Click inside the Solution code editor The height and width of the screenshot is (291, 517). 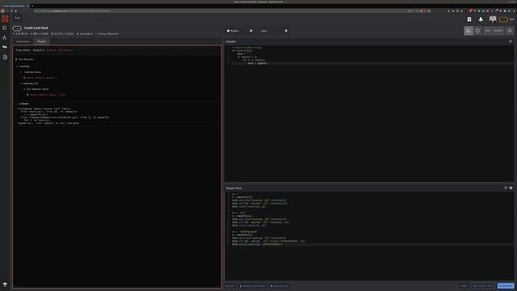pos(369,113)
